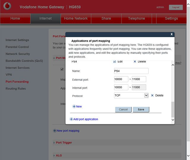Click External port end field 11000
The image size is (190, 160).
[x=139, y=79]
